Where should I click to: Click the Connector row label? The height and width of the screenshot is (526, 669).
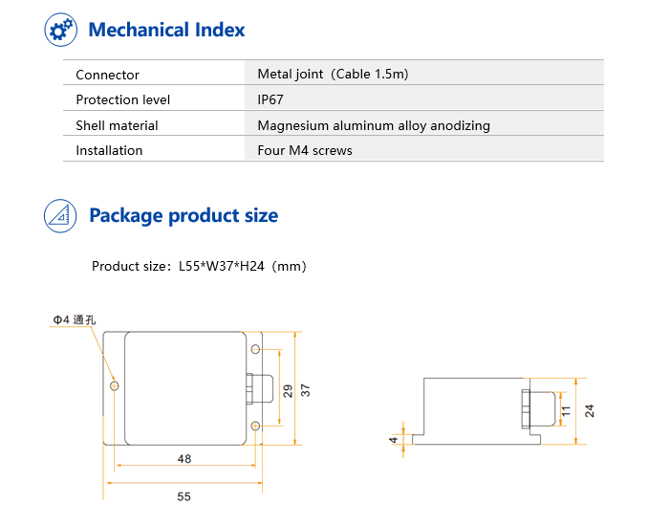pyautogui.click(x=107, y=75)
